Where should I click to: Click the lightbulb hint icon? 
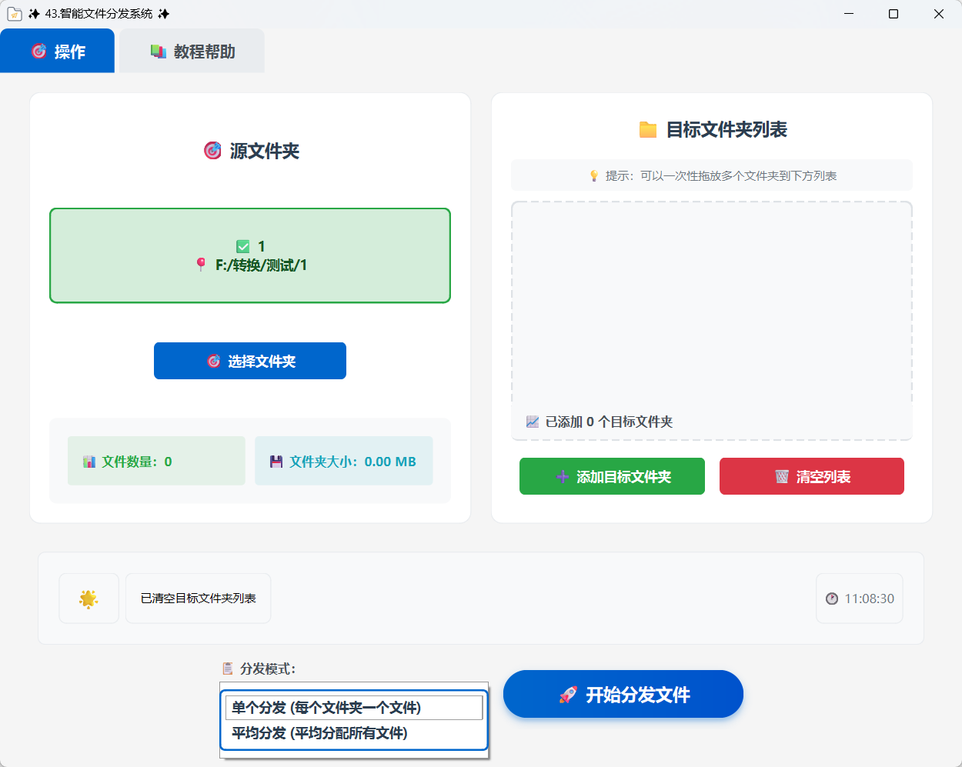[x=593, y=176]
